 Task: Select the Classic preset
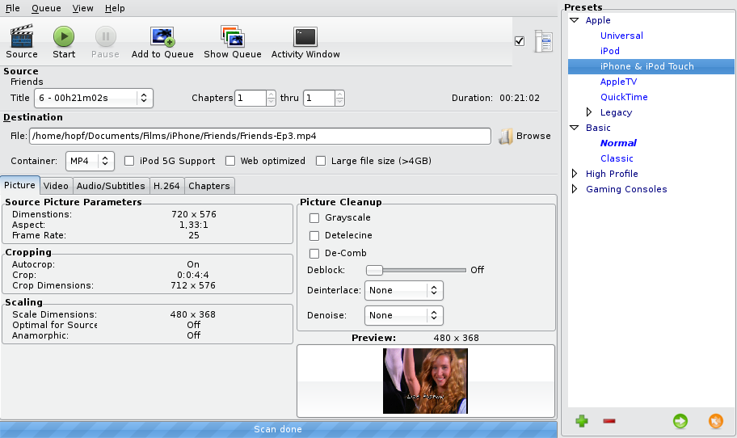coord(617,158)
